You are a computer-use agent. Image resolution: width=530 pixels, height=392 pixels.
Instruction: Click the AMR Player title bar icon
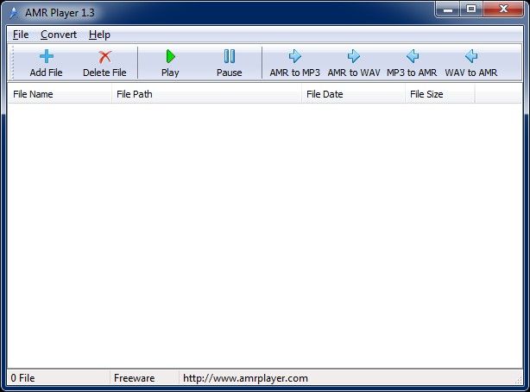click(x=15, y=12)
